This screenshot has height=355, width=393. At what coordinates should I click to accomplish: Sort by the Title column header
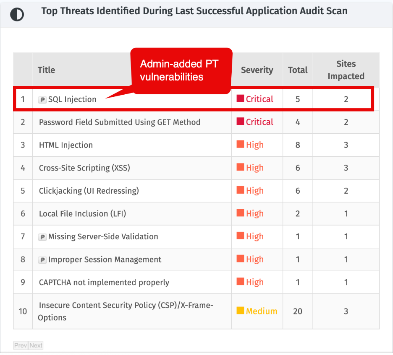pyautogui.click(x=46, y=70)
